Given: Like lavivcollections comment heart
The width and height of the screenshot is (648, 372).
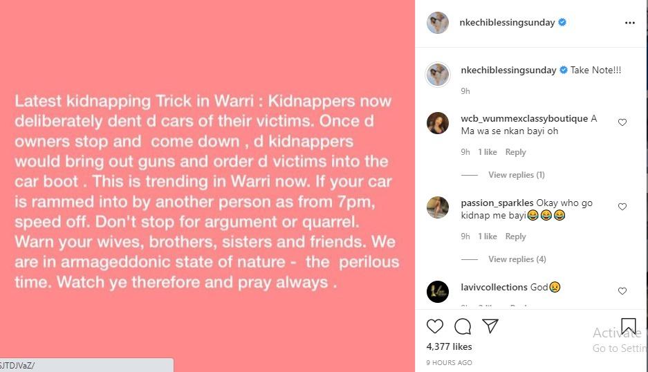Looking at the screenshot, I should click(622, 291).
